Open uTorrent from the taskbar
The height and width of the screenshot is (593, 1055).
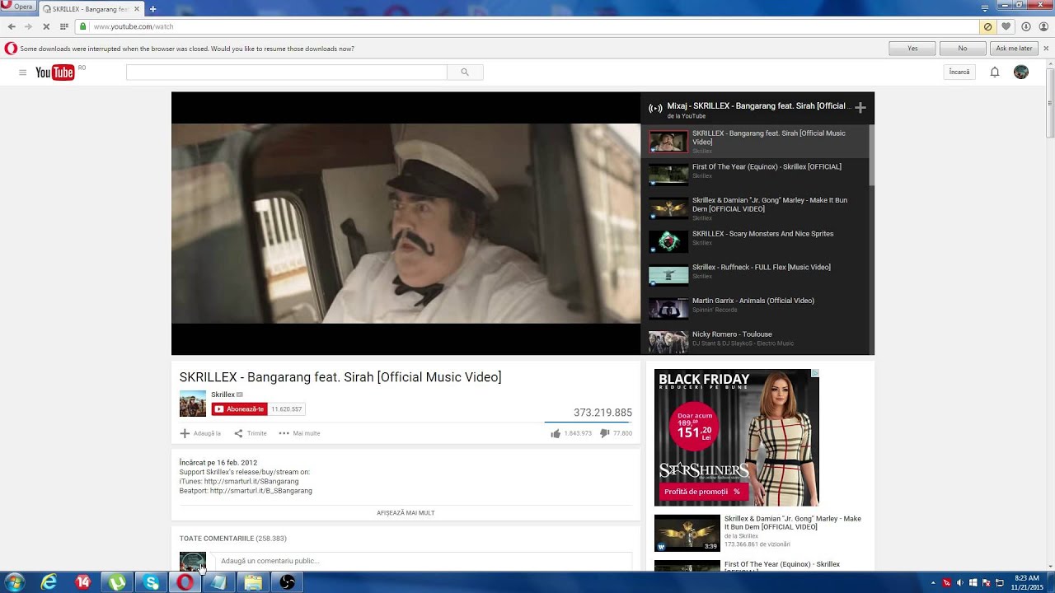pos(117,582)
